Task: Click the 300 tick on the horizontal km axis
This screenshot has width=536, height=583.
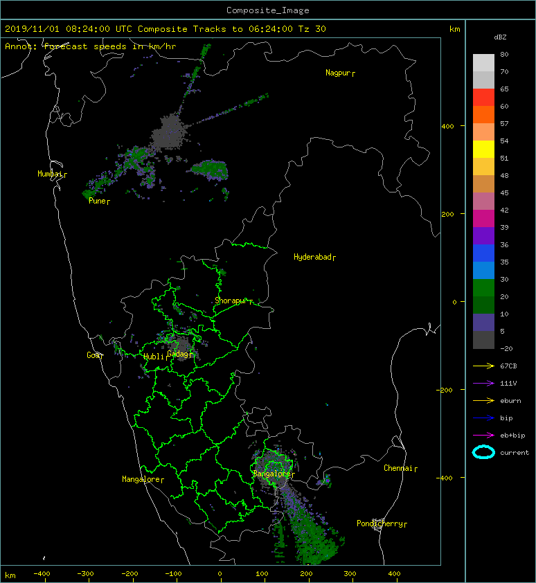Action: click(350, 574)
